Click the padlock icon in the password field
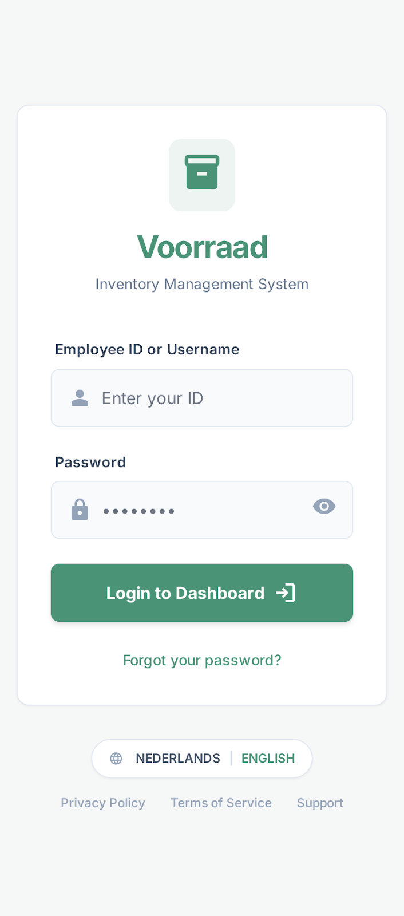404x916 pixels. click(x=80, y=510)
